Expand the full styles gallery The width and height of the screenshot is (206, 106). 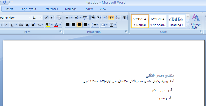click(x=188, y=26)
